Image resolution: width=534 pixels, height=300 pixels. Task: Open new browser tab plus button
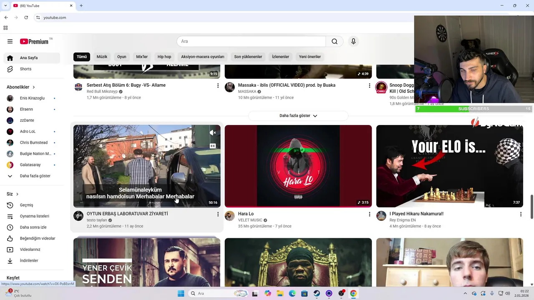(81, 5)
